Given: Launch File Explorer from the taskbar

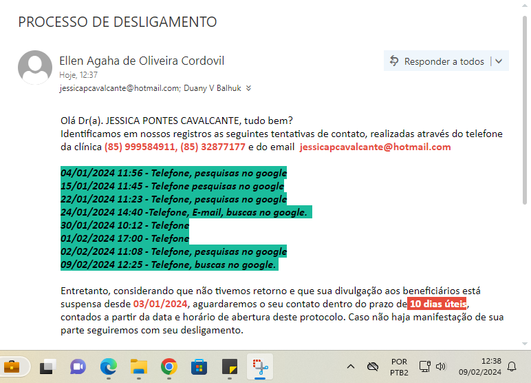Looking at the screenshot, I should (x=139, y=366).
